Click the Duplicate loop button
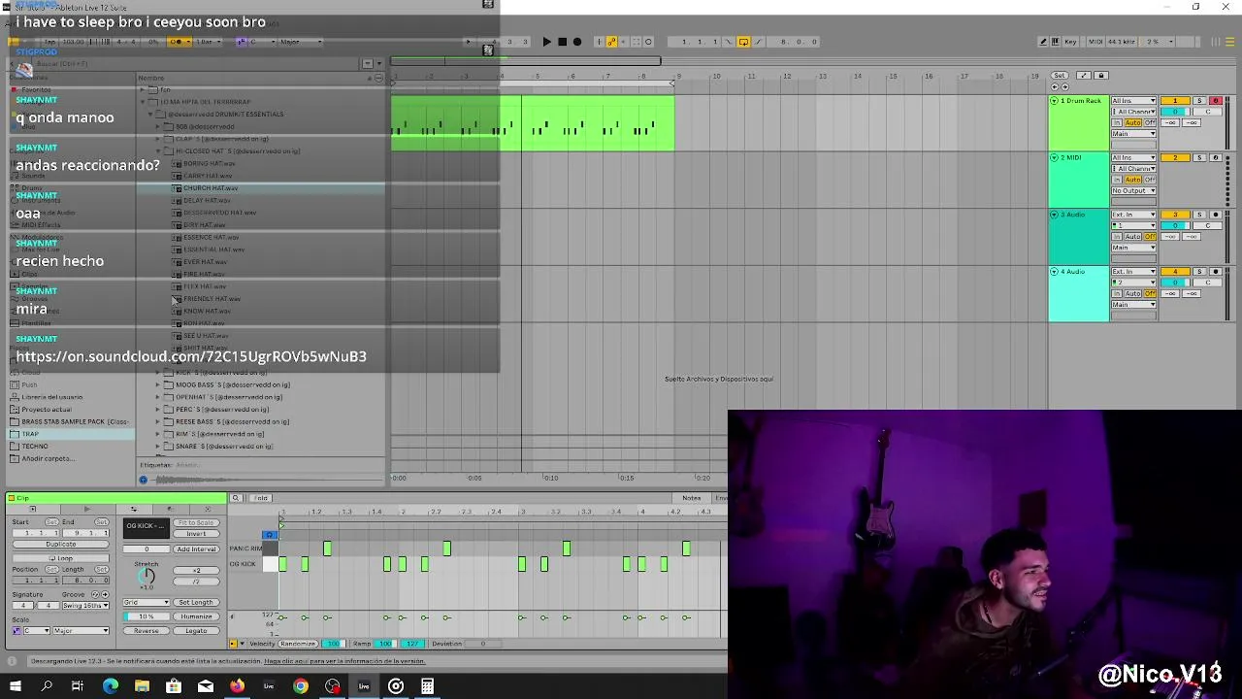This screenshot has height=699, width=1242. (60, 544)
